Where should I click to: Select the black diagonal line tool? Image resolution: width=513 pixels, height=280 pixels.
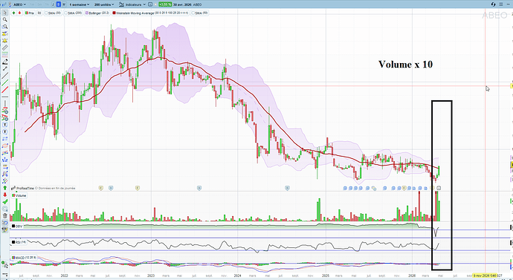click(5, 76)
